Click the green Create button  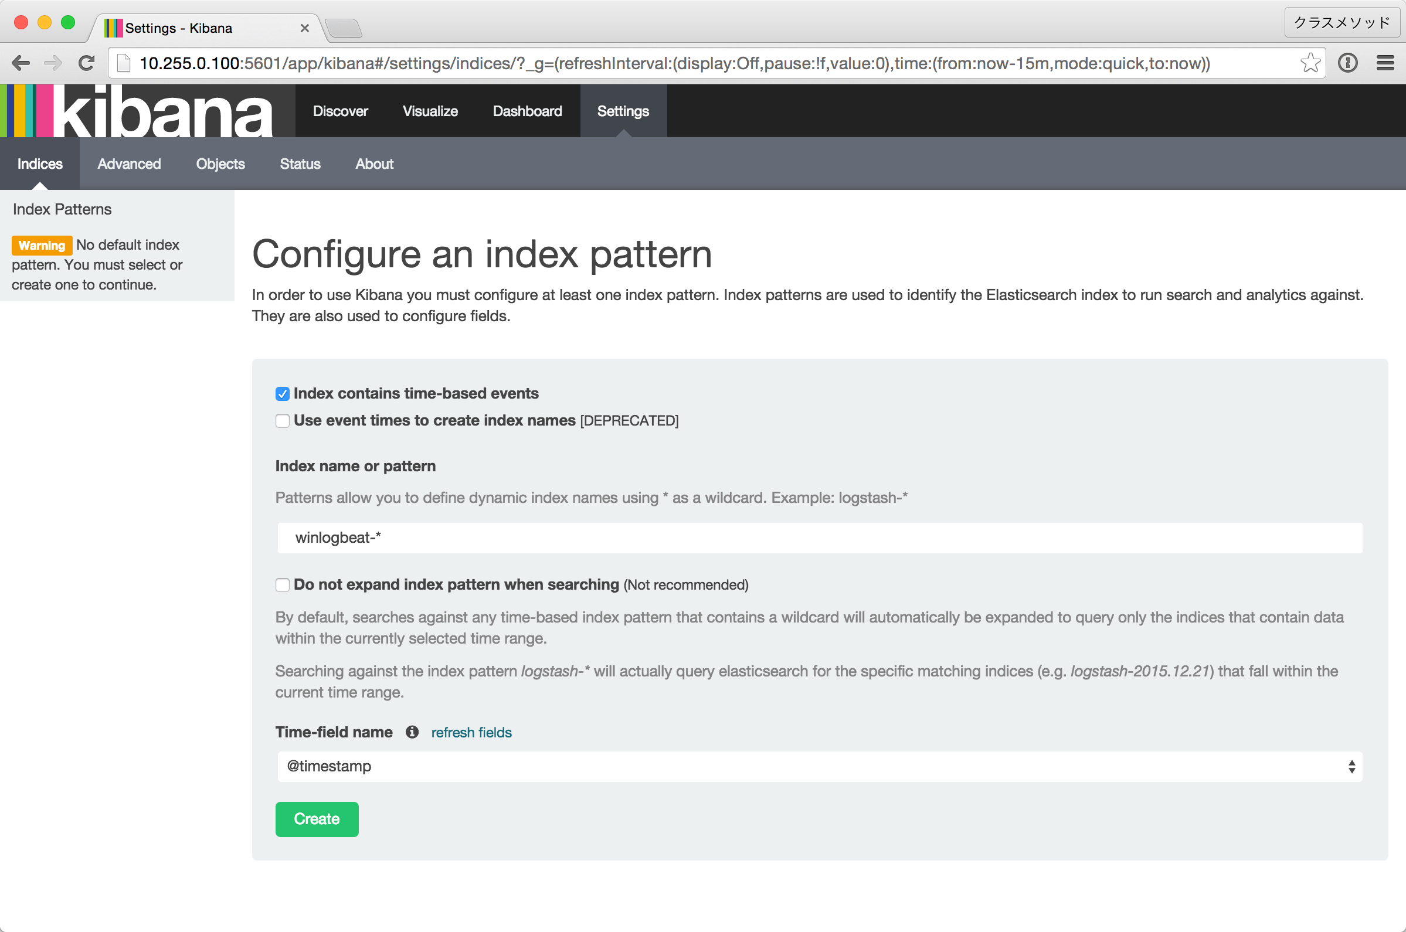coord(317,819)
